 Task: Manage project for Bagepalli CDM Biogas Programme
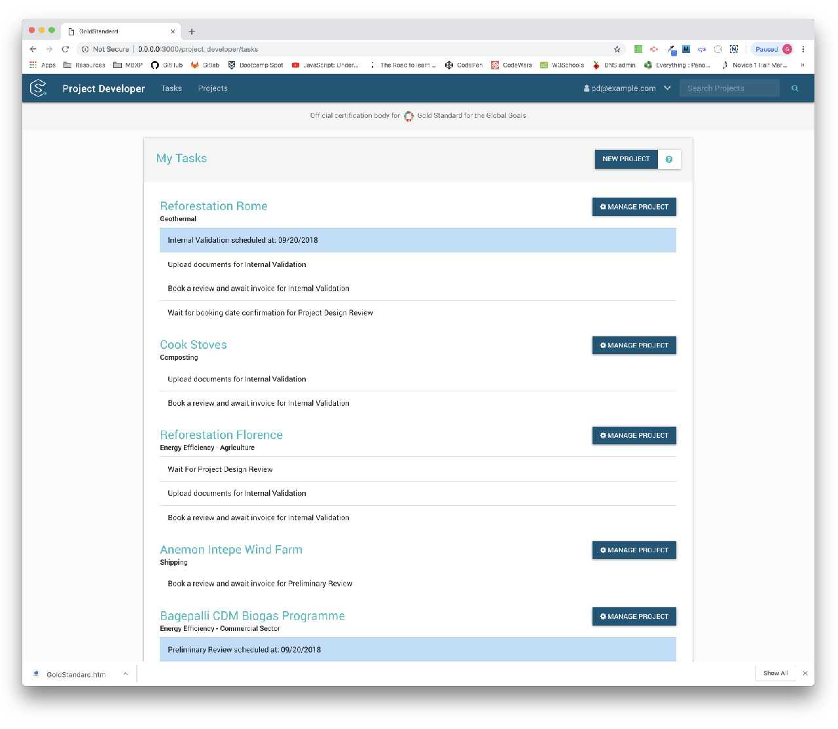click(634, 616)
